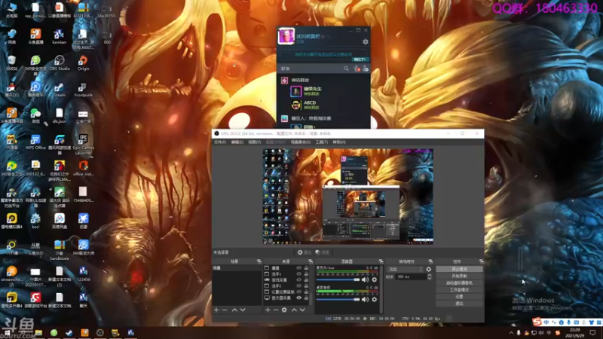
Task: Add a new scene with plus button
Action: pyautogui.click(x=216, y=310)
